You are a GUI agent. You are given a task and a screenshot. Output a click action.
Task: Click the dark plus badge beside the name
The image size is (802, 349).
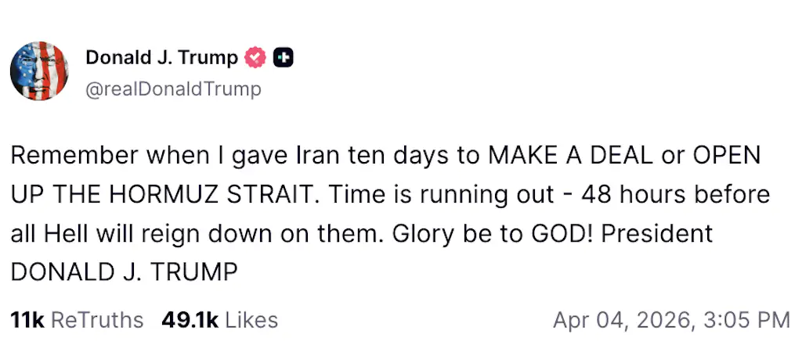tap(284, 58)
